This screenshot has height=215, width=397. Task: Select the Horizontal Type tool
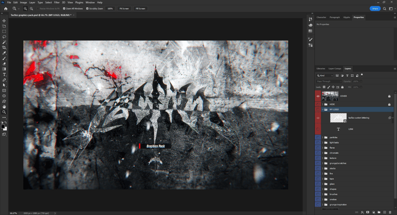point(4,75)
